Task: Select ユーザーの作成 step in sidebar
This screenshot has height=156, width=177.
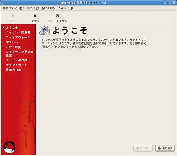Action: point(17,60)
